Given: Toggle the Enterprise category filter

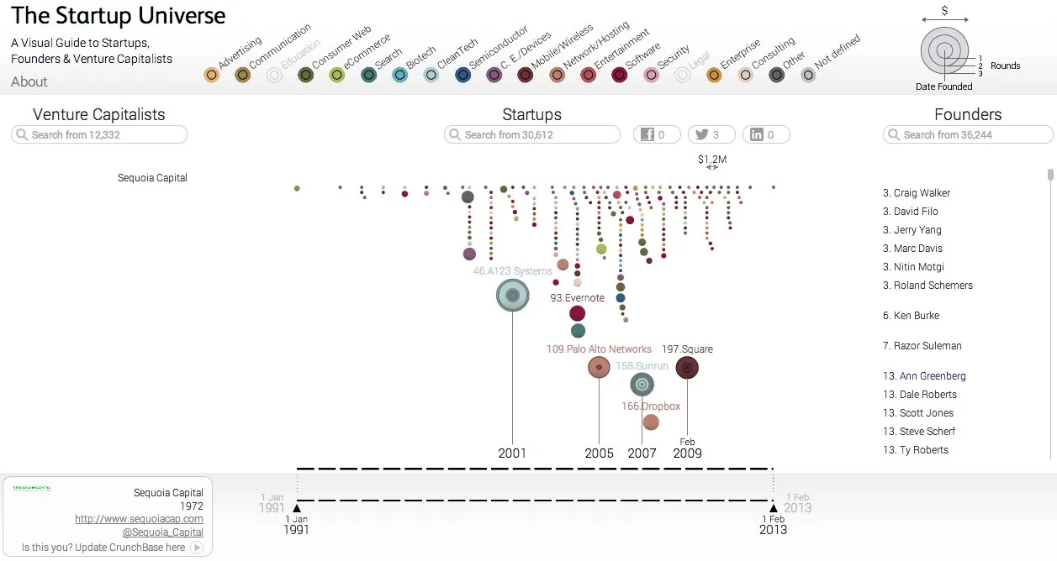Looking at the screenshot, I should click(714, 76).
